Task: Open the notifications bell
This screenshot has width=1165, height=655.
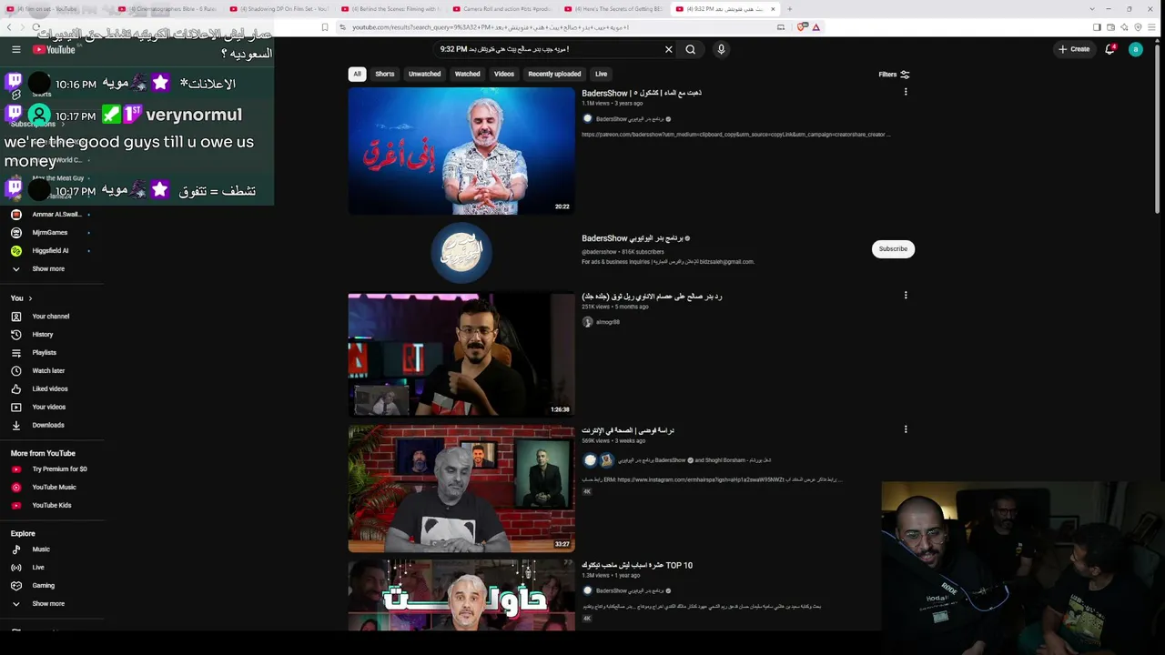Action: coord(1109,49)
